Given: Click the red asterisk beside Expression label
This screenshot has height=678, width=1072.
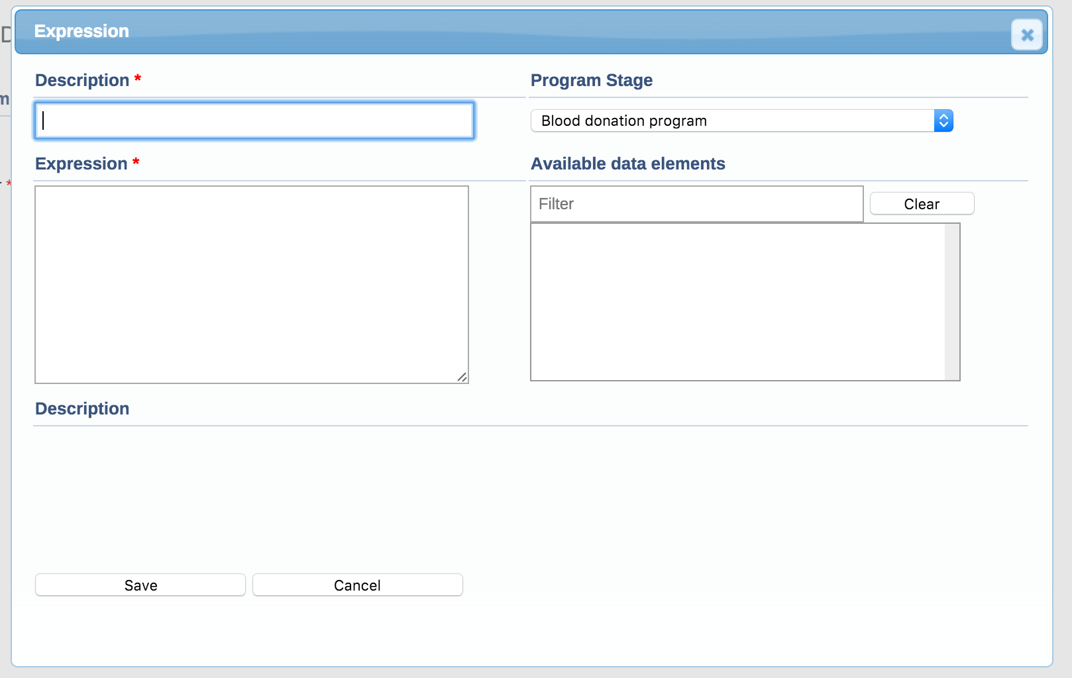Looking at the screenshot, I should (136, 162).
